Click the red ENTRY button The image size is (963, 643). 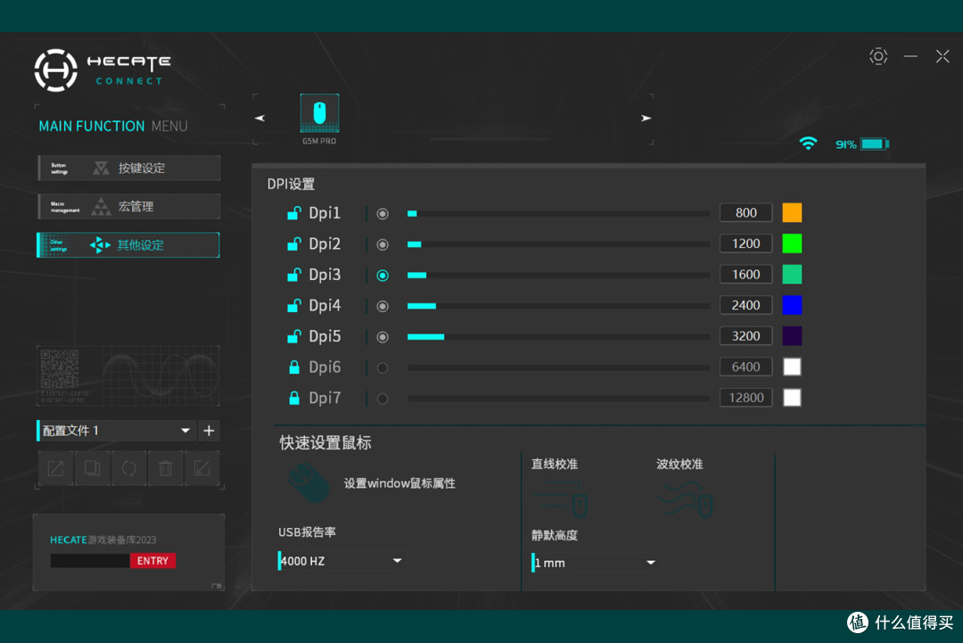click(x=152, y=561)
